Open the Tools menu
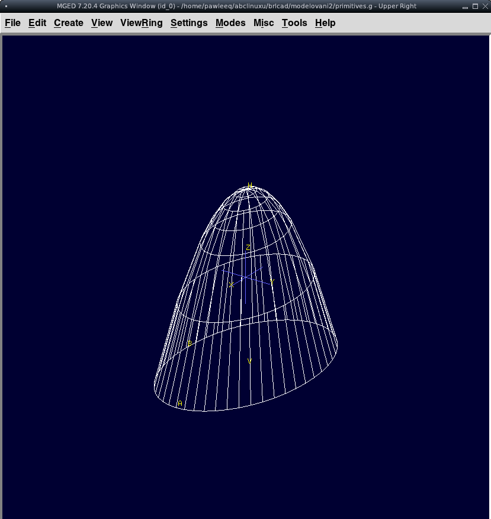 coord(294,23)
